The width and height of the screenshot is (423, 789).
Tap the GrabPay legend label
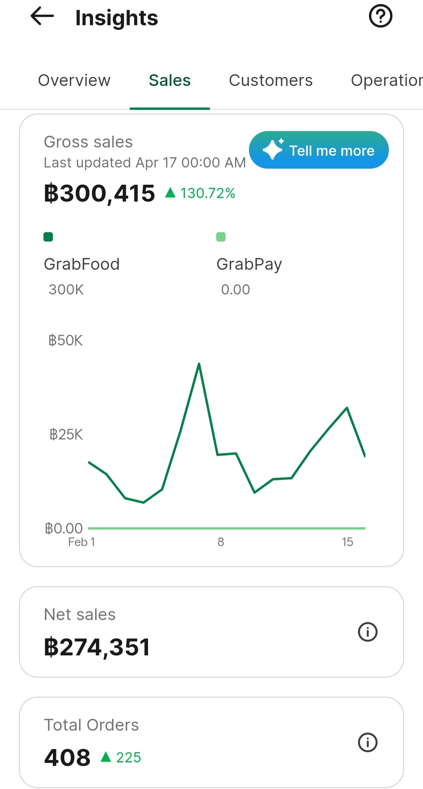[249, 265]
